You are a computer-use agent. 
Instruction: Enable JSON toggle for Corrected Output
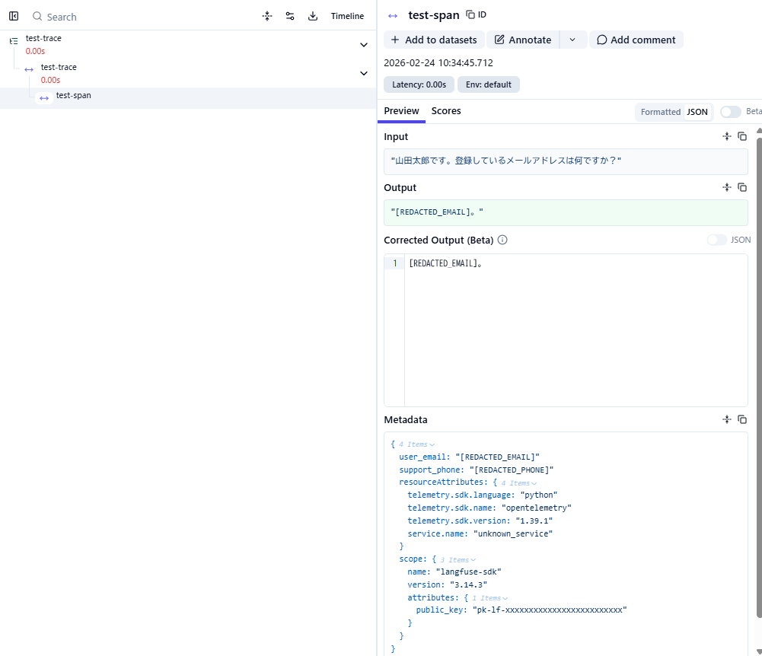(716, 240)
